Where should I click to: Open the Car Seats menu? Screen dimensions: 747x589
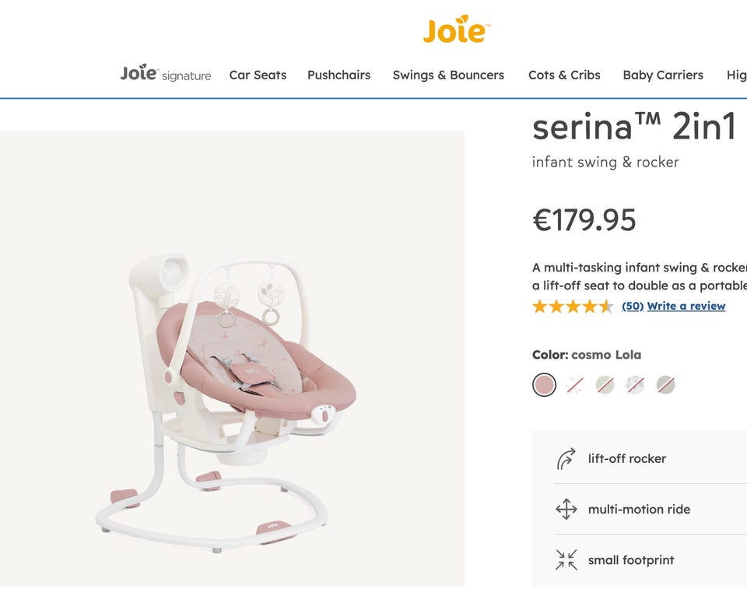[x=258, y=75]
